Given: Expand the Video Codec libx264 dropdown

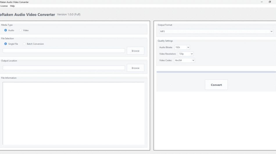Looking at the screenshot, I should coord(184,60).
